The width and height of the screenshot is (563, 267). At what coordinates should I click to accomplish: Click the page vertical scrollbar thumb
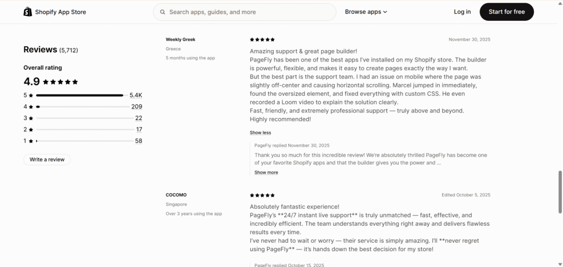[x=560, y=192]
